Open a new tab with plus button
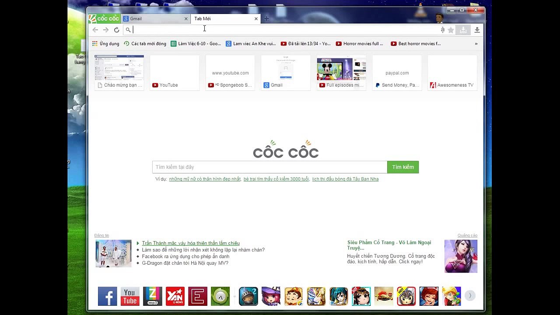The height and width of the screenshot is (315, 560). 266,18
